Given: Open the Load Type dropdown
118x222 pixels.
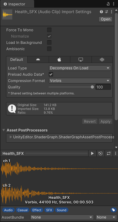Looking at the screenshot, I should coord(80,68).
